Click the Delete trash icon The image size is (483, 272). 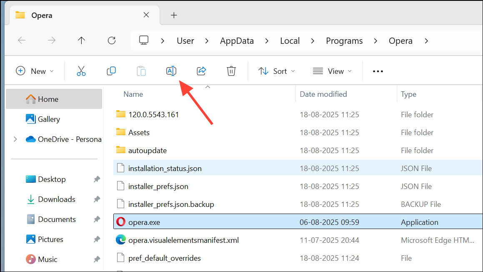(231, 71)
